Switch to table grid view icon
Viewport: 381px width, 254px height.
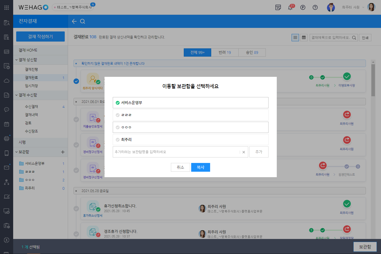304,38
